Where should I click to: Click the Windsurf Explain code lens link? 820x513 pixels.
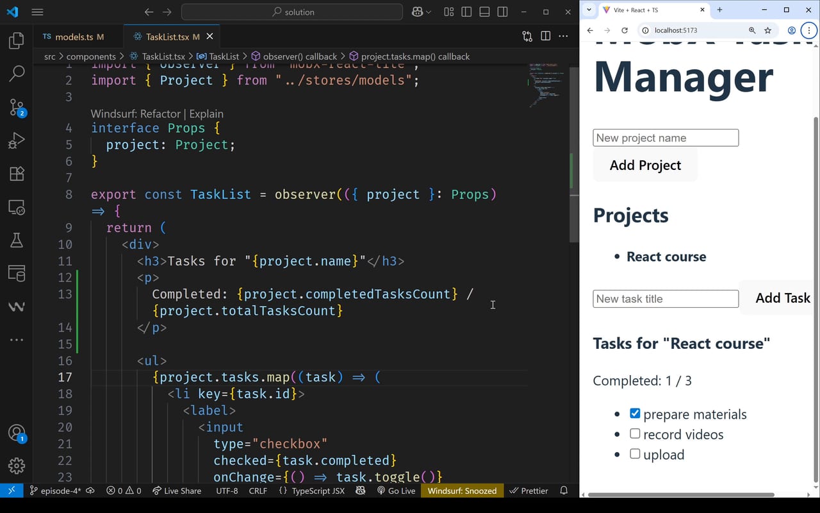pos(206,114)
